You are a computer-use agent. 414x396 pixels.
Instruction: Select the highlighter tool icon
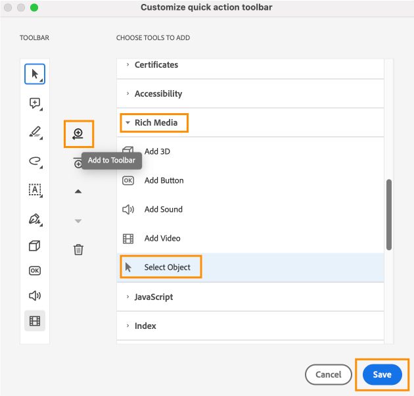(35, 132)
